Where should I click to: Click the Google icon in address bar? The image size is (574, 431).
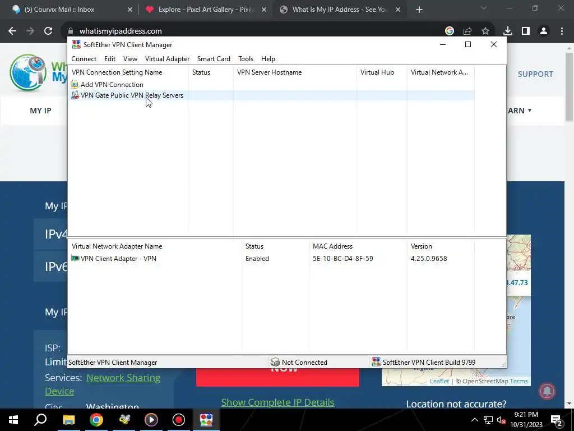(450, 31)
